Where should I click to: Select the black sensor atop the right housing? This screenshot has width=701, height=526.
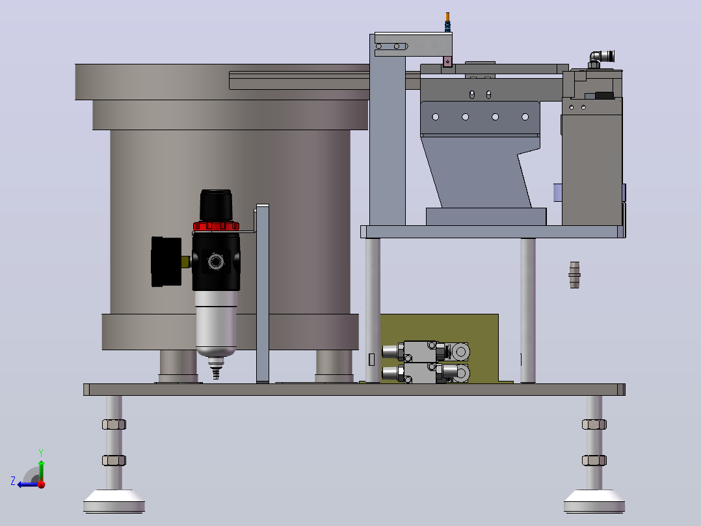[605, 95]
